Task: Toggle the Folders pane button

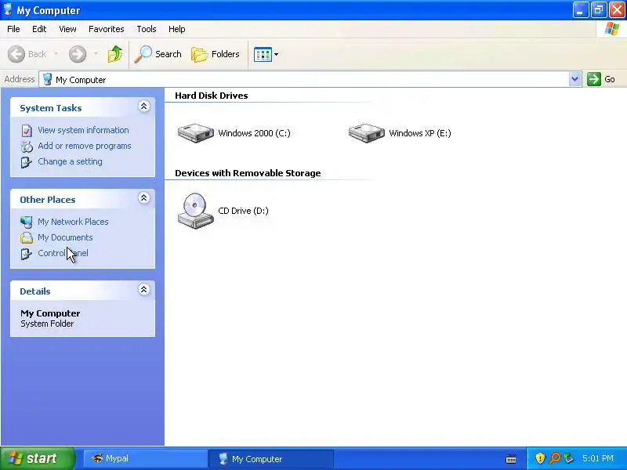Action: tap(215, 54)
